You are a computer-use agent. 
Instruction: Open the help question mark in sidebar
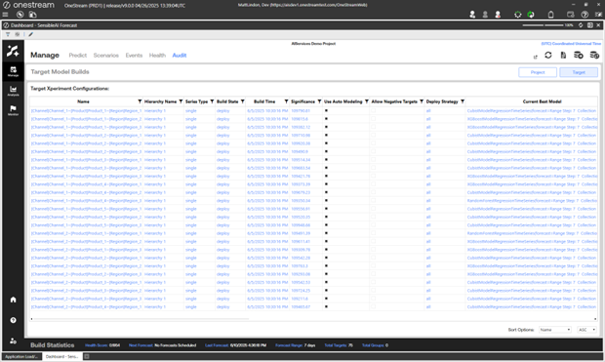pyautogui.click(x=13, y=320)
